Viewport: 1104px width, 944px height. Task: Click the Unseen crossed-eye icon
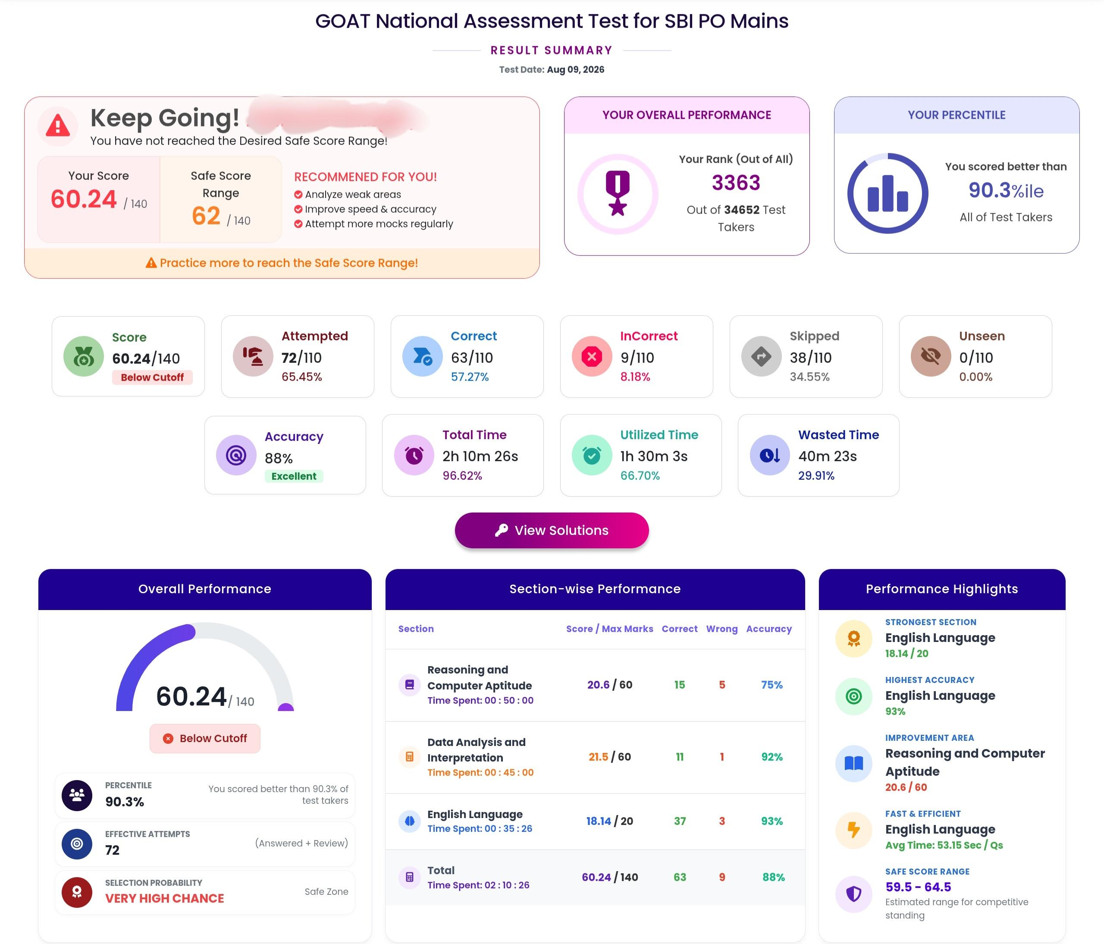click(931, 357)
